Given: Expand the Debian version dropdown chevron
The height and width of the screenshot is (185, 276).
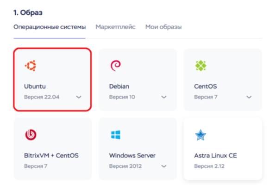Looking at the screenshot, I should tap(164, 97).
